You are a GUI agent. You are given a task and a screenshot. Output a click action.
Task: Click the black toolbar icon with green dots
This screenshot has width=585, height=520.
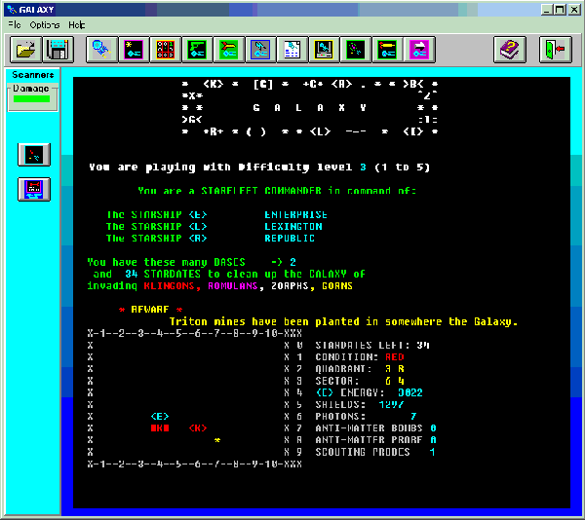pos(355,50)
